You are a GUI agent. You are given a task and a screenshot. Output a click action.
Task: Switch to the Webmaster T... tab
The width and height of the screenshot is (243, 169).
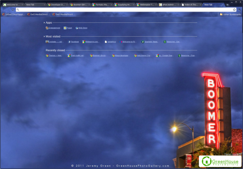[147, 5]
